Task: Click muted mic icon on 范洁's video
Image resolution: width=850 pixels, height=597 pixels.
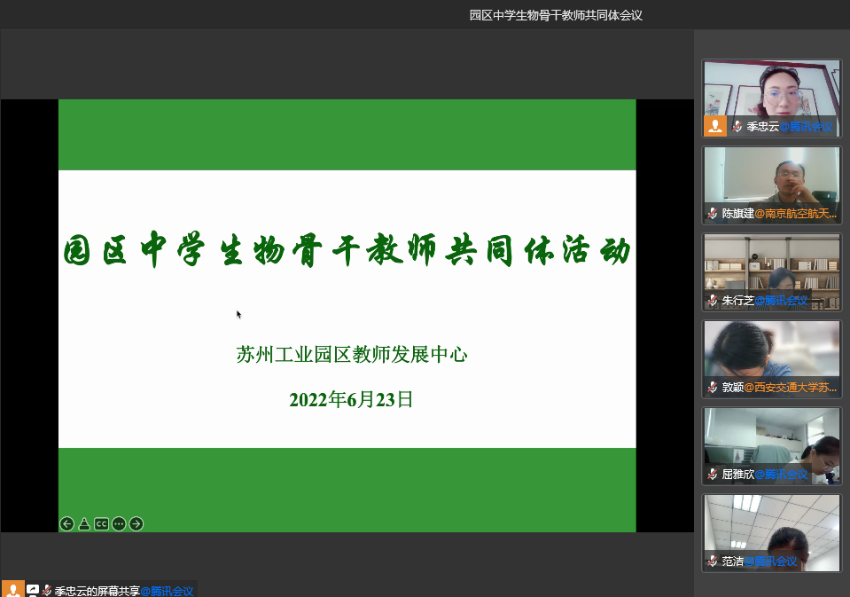Action: pos(713,562)
